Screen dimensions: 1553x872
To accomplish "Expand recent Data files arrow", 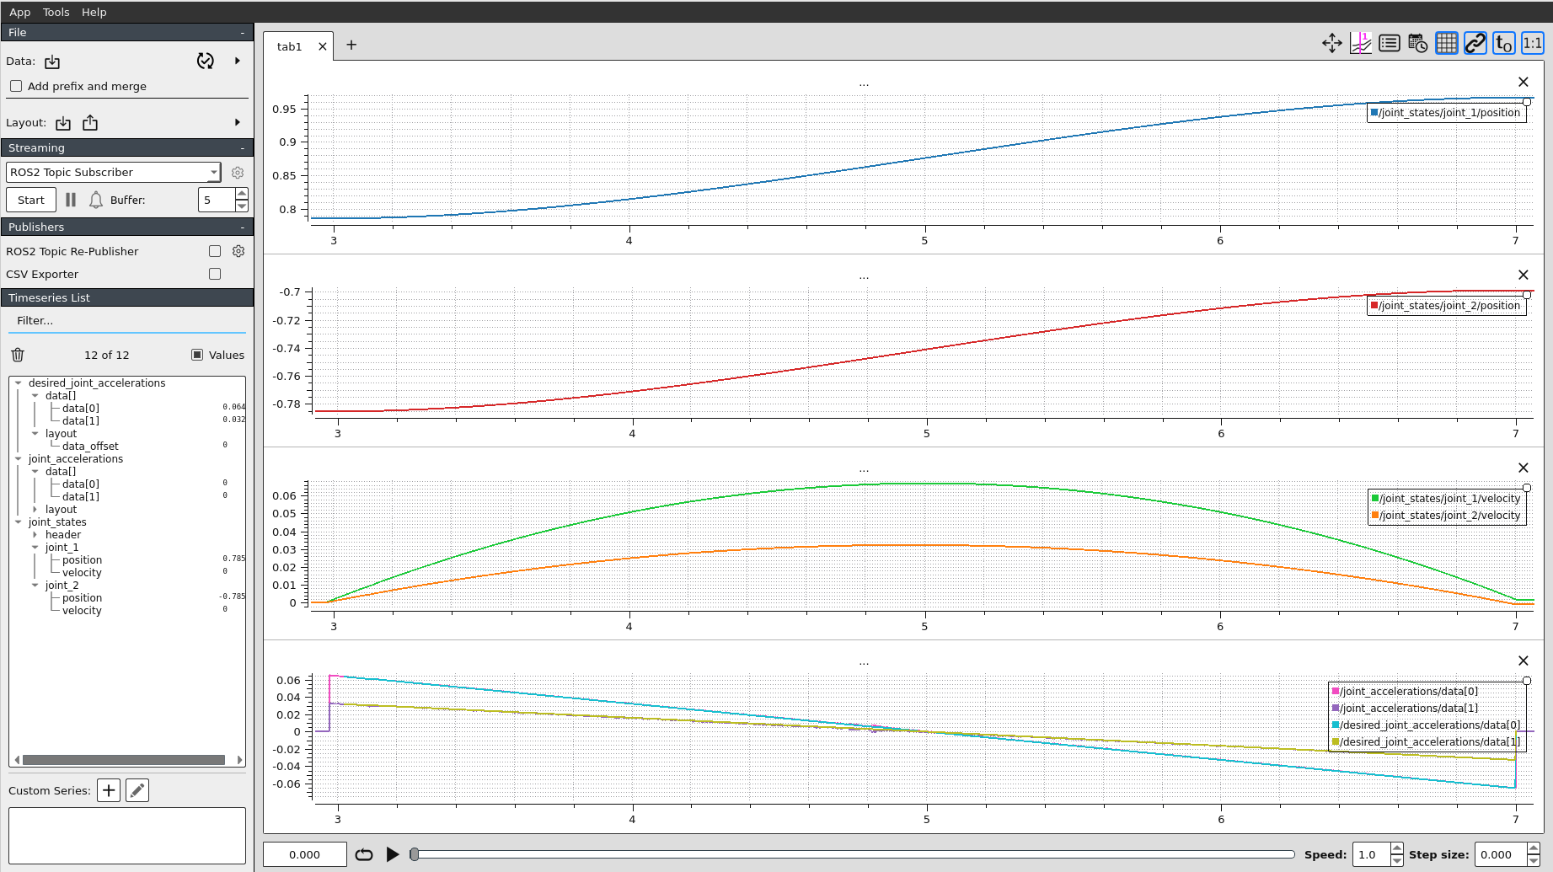I will (238, 61).
